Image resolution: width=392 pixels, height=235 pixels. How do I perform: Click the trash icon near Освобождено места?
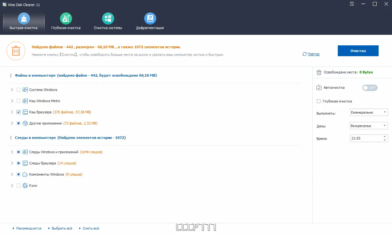319,72
